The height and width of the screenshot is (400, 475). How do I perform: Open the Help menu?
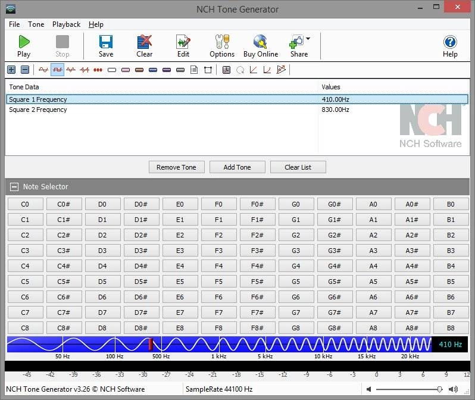tap(96, 24)
